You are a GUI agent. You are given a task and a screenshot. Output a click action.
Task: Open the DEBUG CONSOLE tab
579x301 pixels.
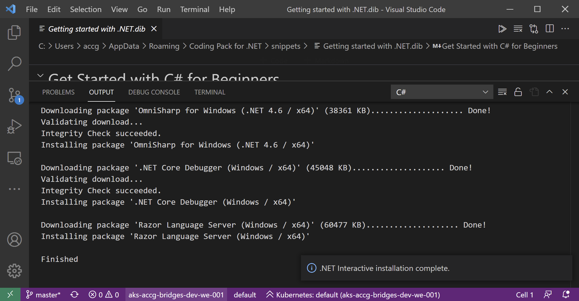[x=154, y=92]
